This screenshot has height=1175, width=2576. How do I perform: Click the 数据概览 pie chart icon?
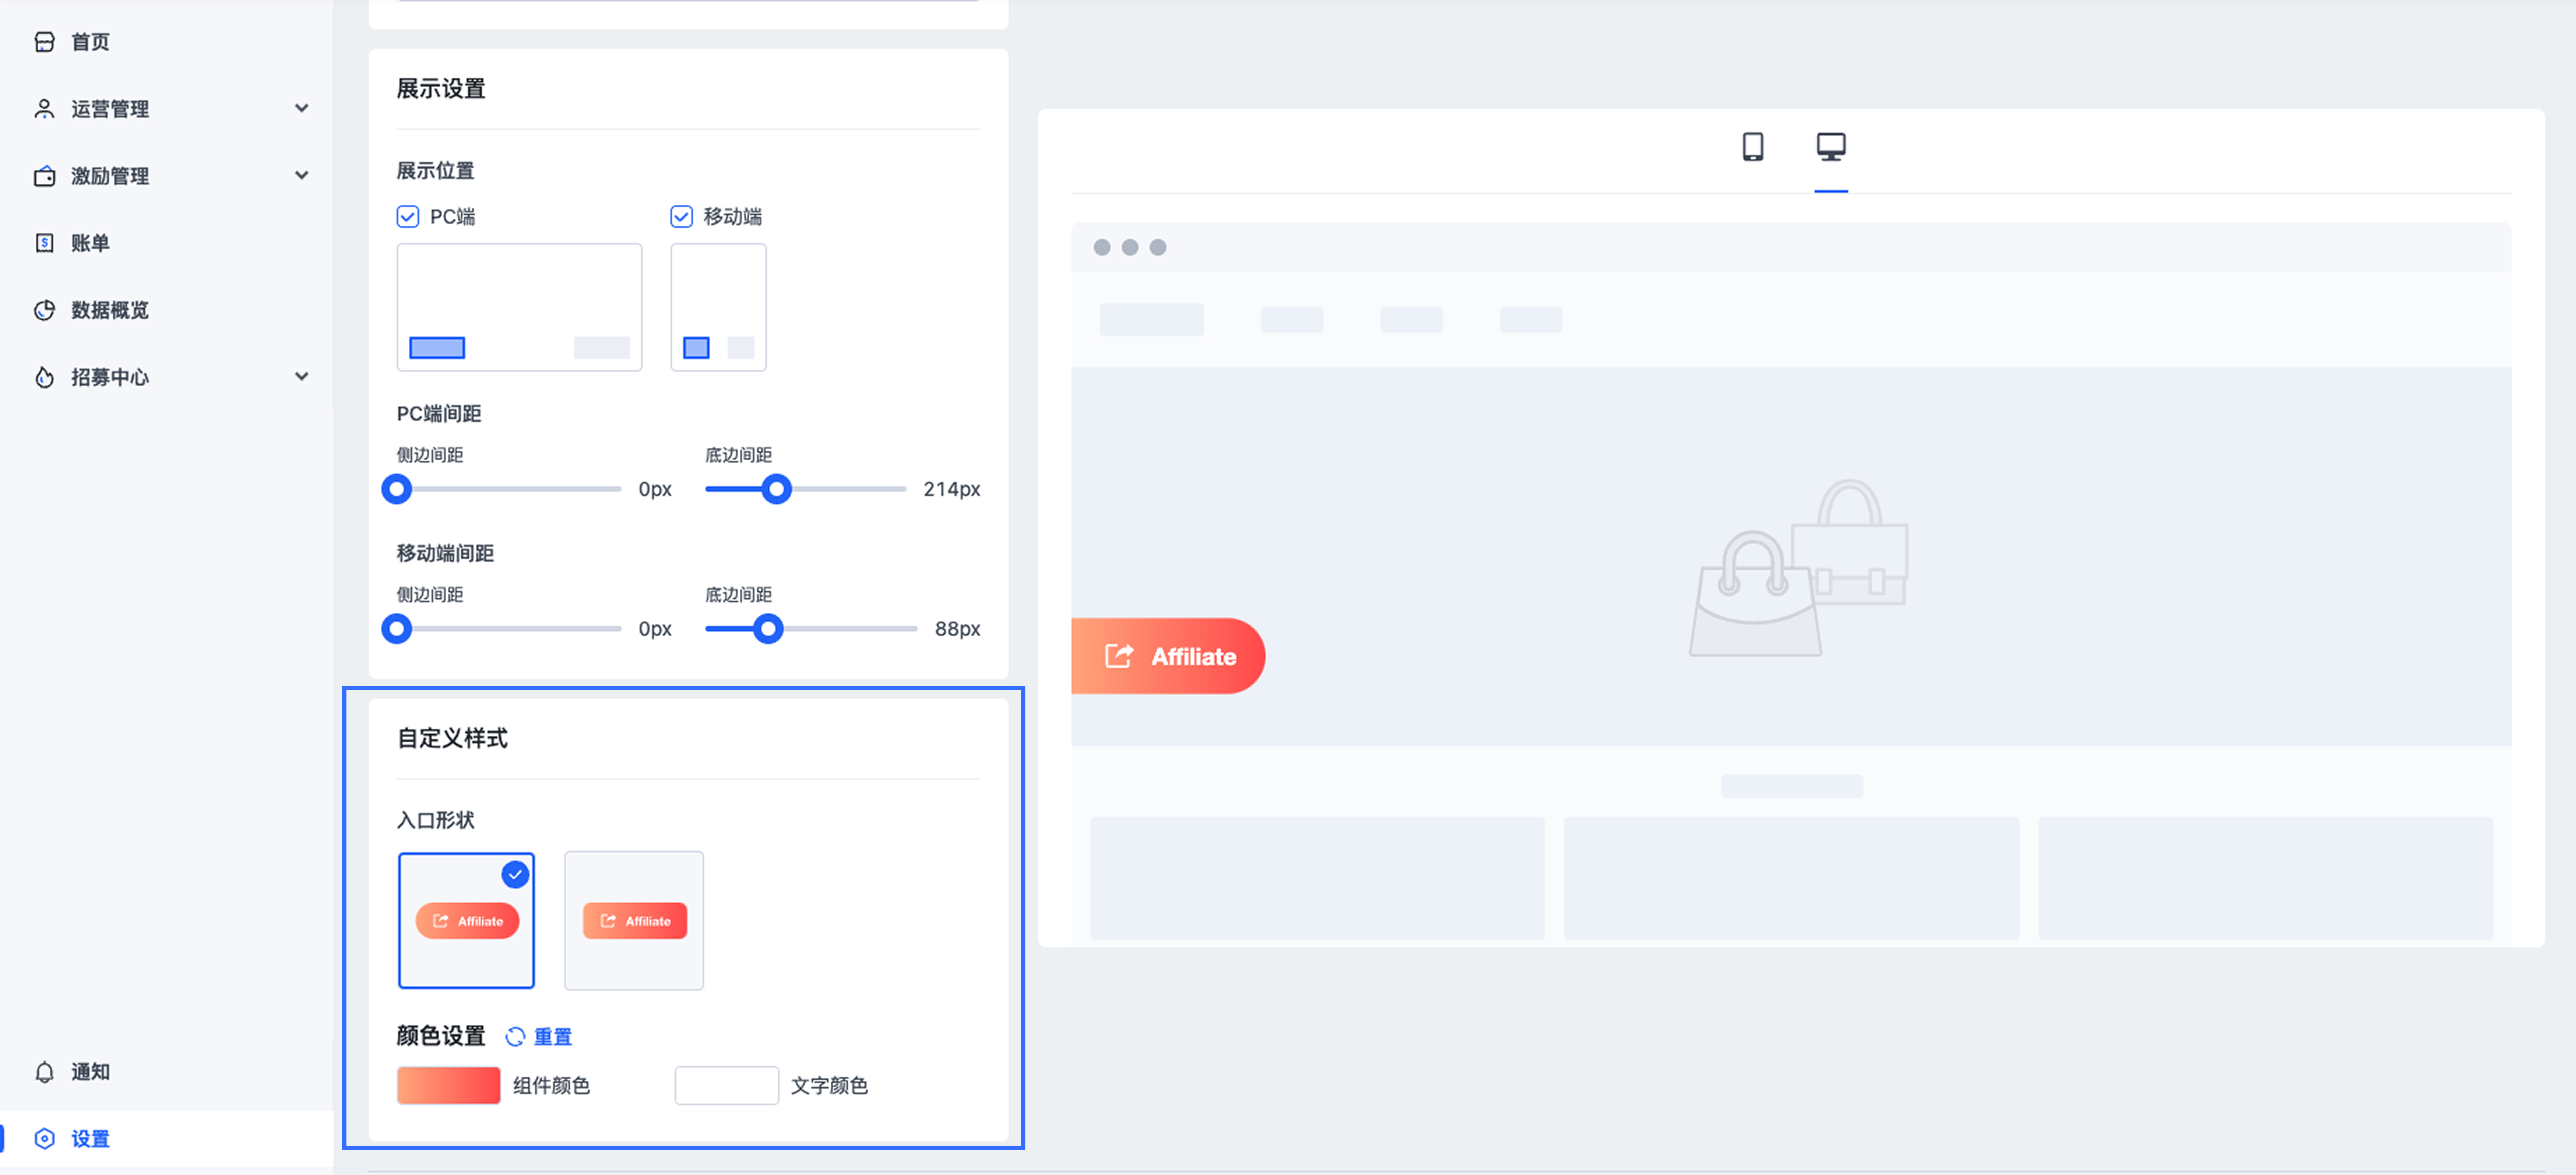point(44,310)
